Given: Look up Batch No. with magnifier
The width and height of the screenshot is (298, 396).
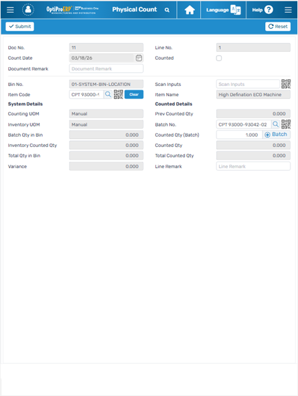Looking at the screenshot, I should [275, 124].
